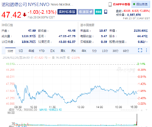The height and width of the screenshot is (127, 152).
Task: Select the 分时 chart tab
Action: click(x=11, y=51)
